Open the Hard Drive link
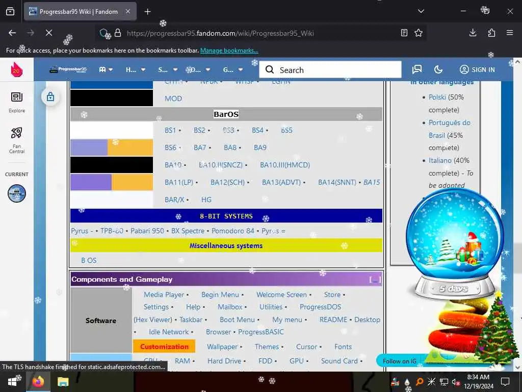The image size is (522, 392). pyautogui.click(x=224, y=361)
